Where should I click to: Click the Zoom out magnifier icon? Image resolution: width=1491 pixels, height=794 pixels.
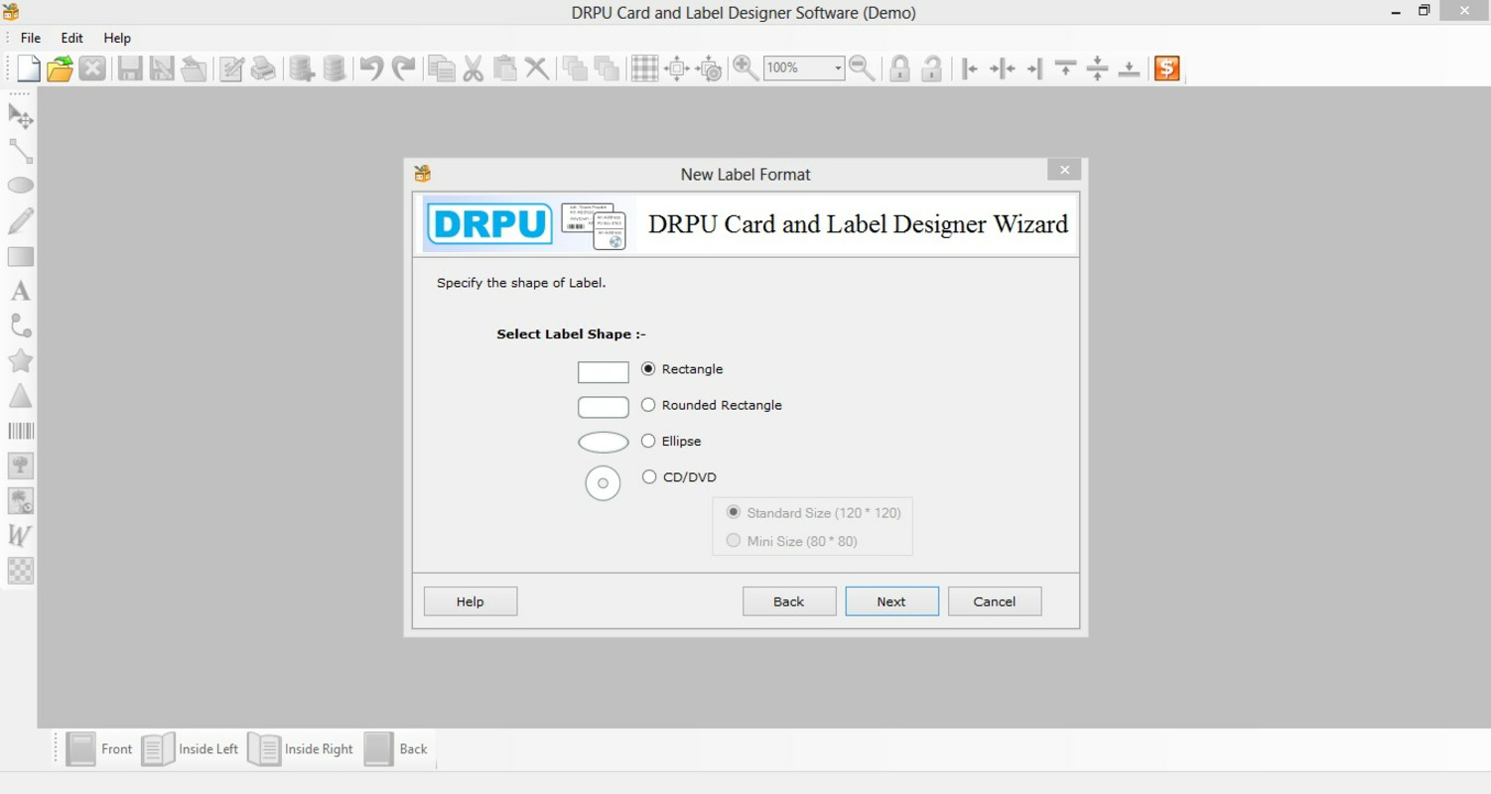click(862, 68)
